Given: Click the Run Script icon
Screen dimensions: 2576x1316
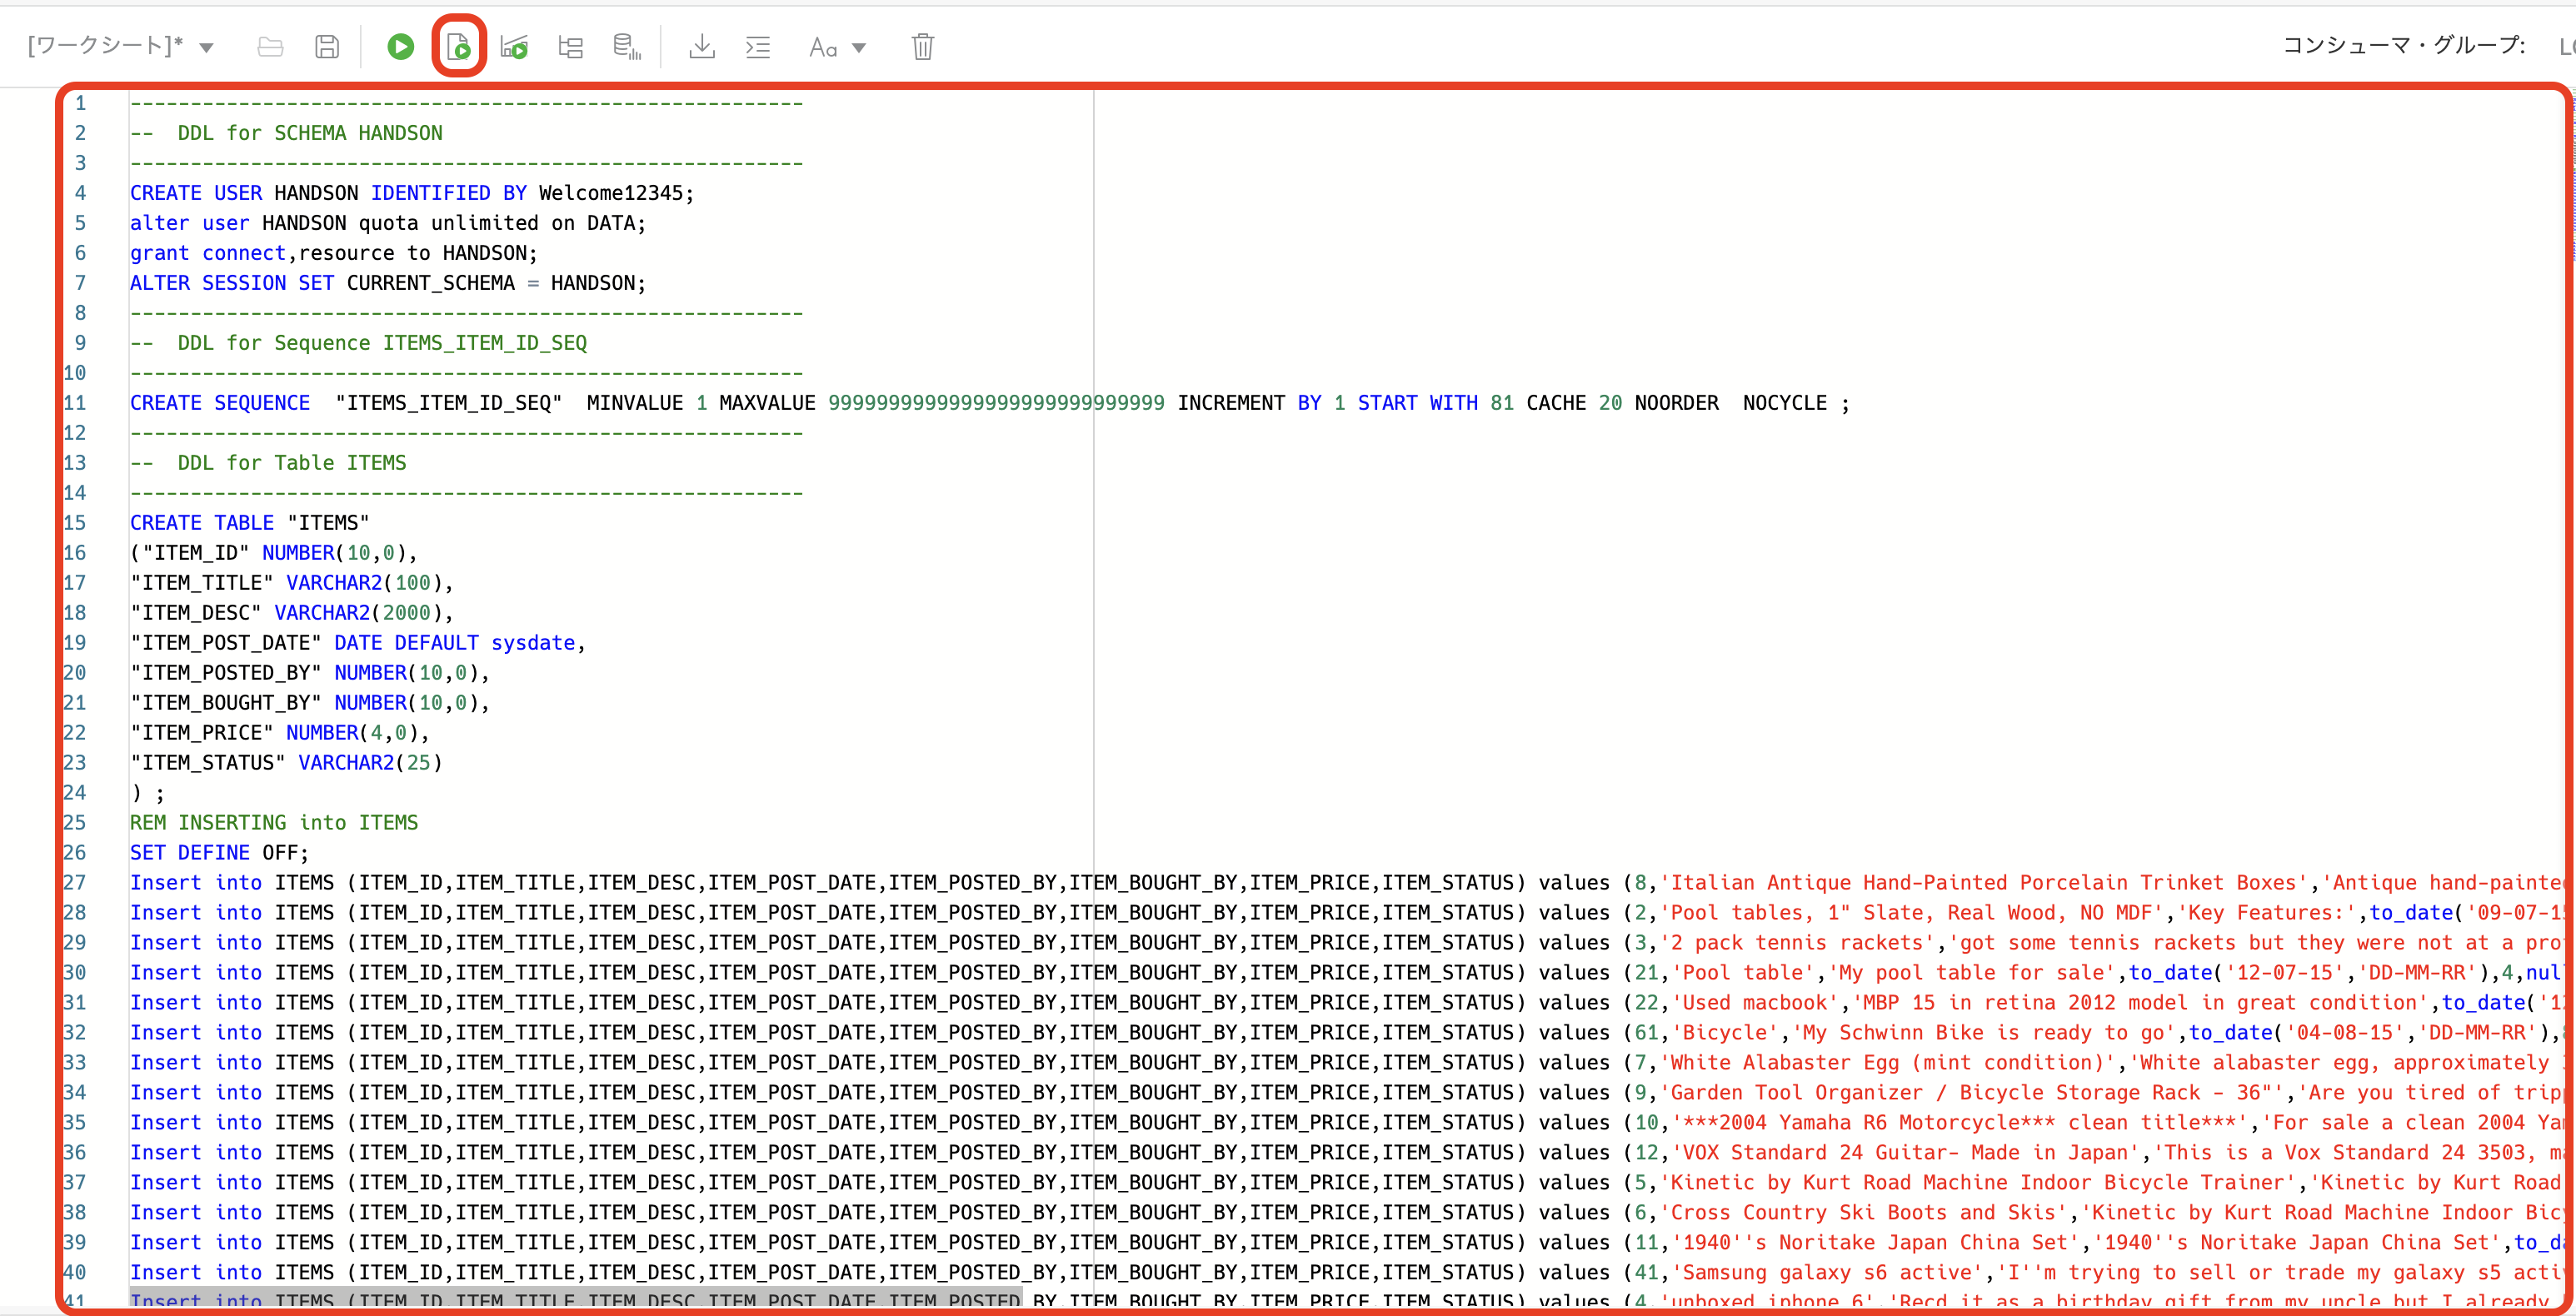Looking at the screenshot, I should pos(458,46).
